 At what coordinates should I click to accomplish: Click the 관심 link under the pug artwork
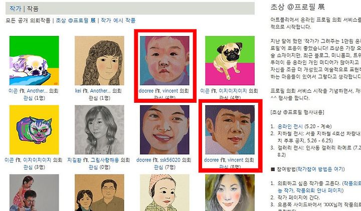click(224, 98)
